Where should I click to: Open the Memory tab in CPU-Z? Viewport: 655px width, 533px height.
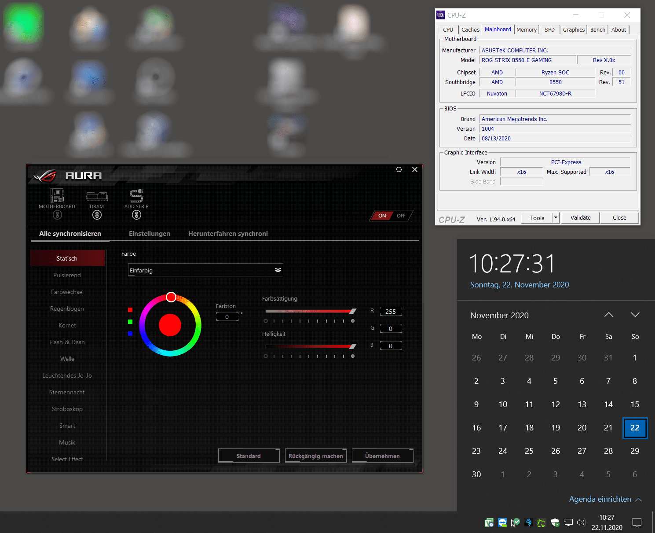pos(527,29)
